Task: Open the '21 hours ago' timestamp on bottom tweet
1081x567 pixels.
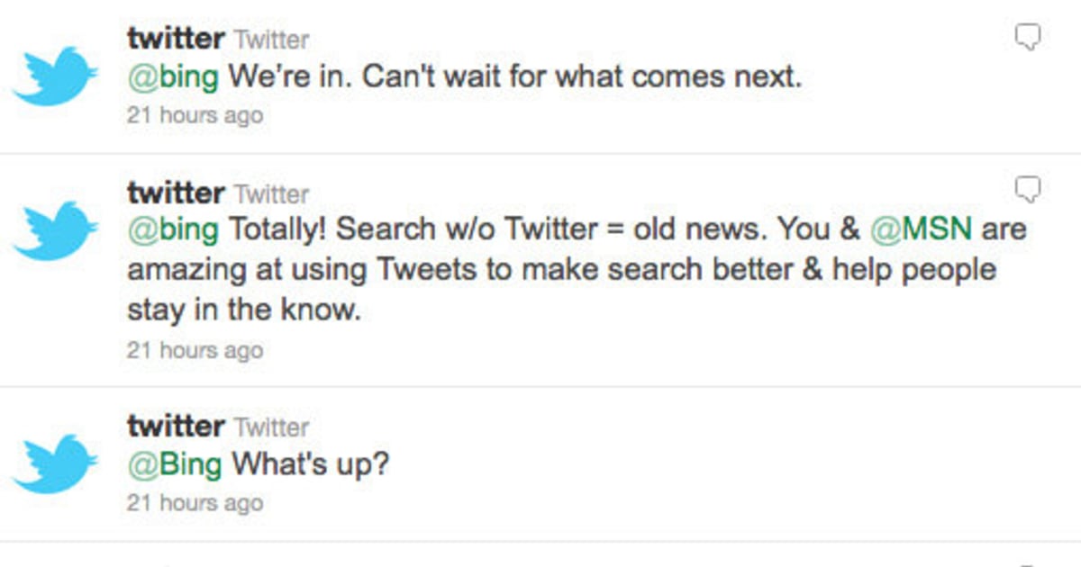Action: tap(195, 502)
